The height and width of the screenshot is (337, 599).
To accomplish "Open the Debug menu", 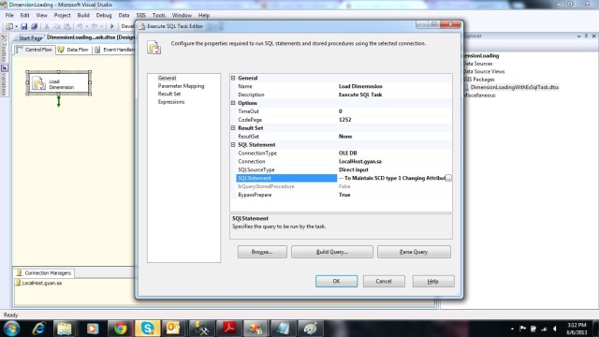I will [x=104, y=15].
